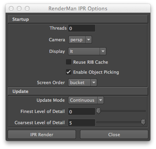
Task: Close the window with the titlebar close button
Action: coord(11,8)
